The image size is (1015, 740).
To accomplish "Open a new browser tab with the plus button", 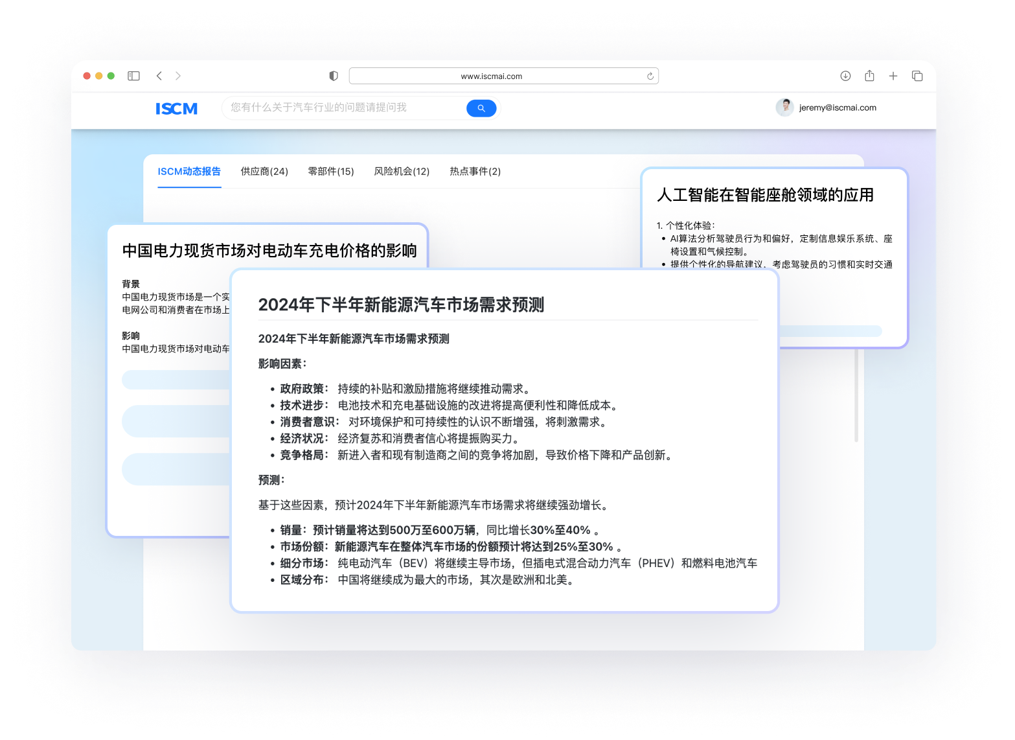I will (893, 75).
